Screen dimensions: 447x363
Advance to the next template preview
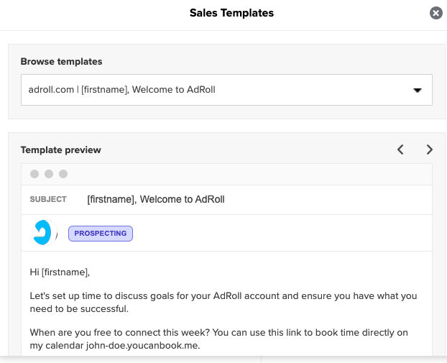[429, 150]
